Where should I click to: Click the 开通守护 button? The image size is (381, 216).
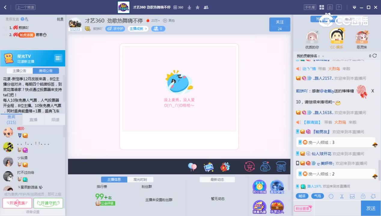tap(48, 203)
